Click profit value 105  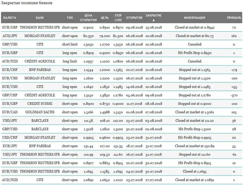(234, 112)
